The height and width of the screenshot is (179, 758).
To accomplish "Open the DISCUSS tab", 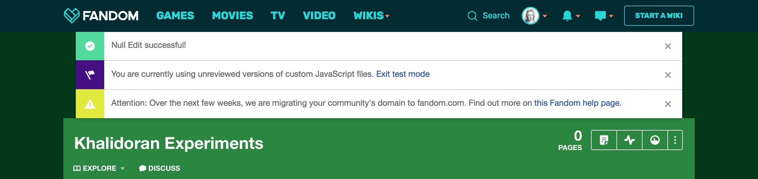I will (160, 168).
